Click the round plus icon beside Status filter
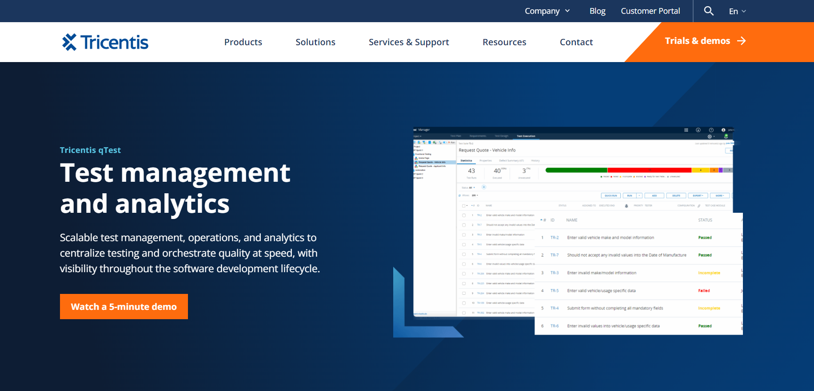The width and height of the screenshot is (814, 391). pos(484,187)
